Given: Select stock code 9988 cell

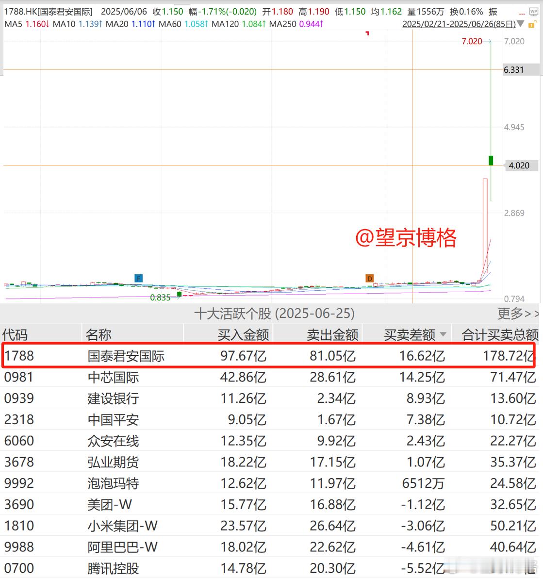Looking at the screenshot, I should (x=19, y=547).
